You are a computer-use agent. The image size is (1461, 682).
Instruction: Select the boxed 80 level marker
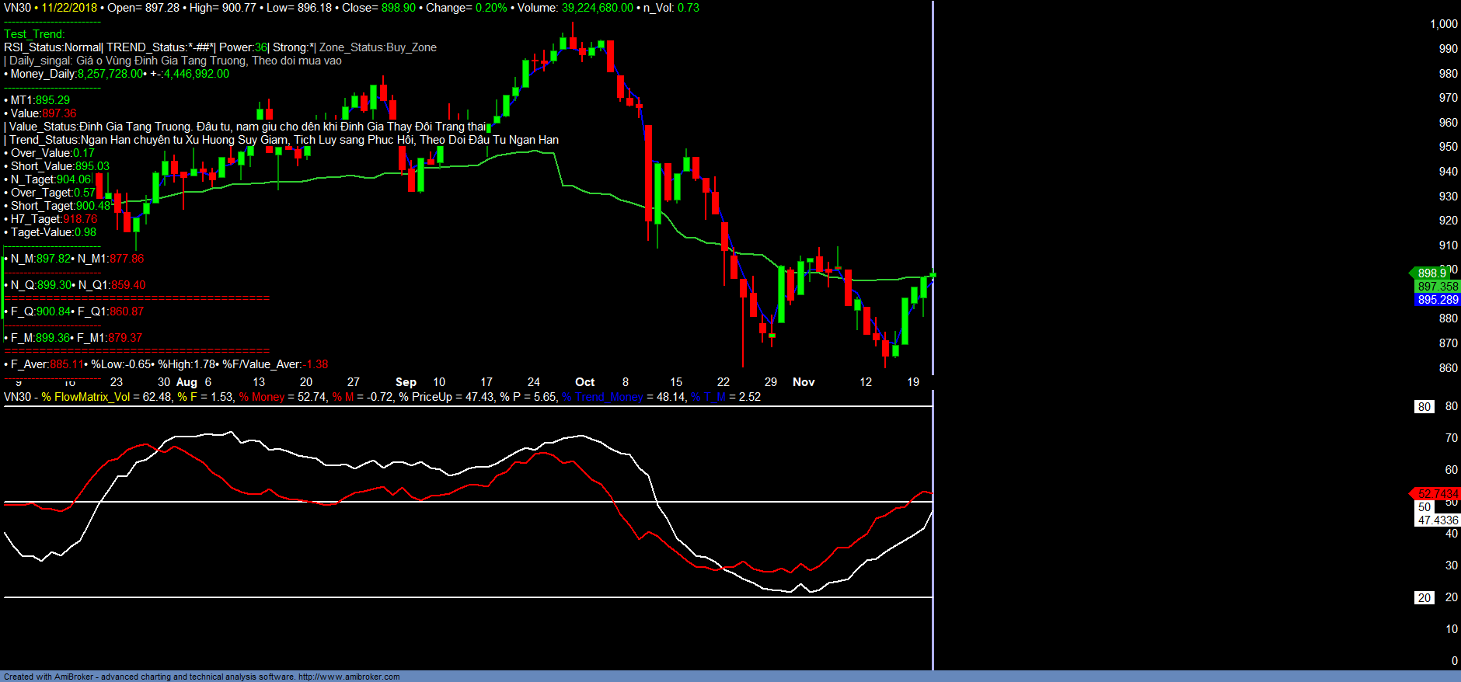[1424, 407]
